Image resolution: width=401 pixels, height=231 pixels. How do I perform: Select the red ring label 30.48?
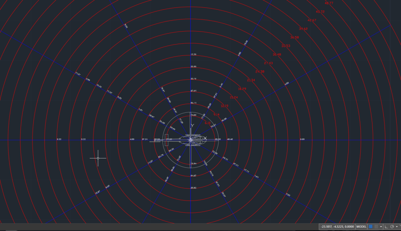pos(277,55)
